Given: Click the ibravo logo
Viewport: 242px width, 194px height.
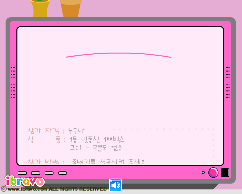Looking at the screenshot, I should click(x=25, y=181).
